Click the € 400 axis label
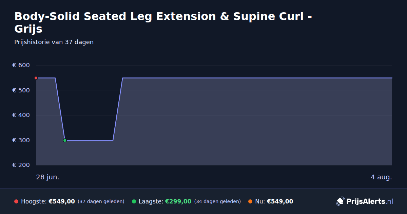Screen dimensions: 407x214 point(21,115)
